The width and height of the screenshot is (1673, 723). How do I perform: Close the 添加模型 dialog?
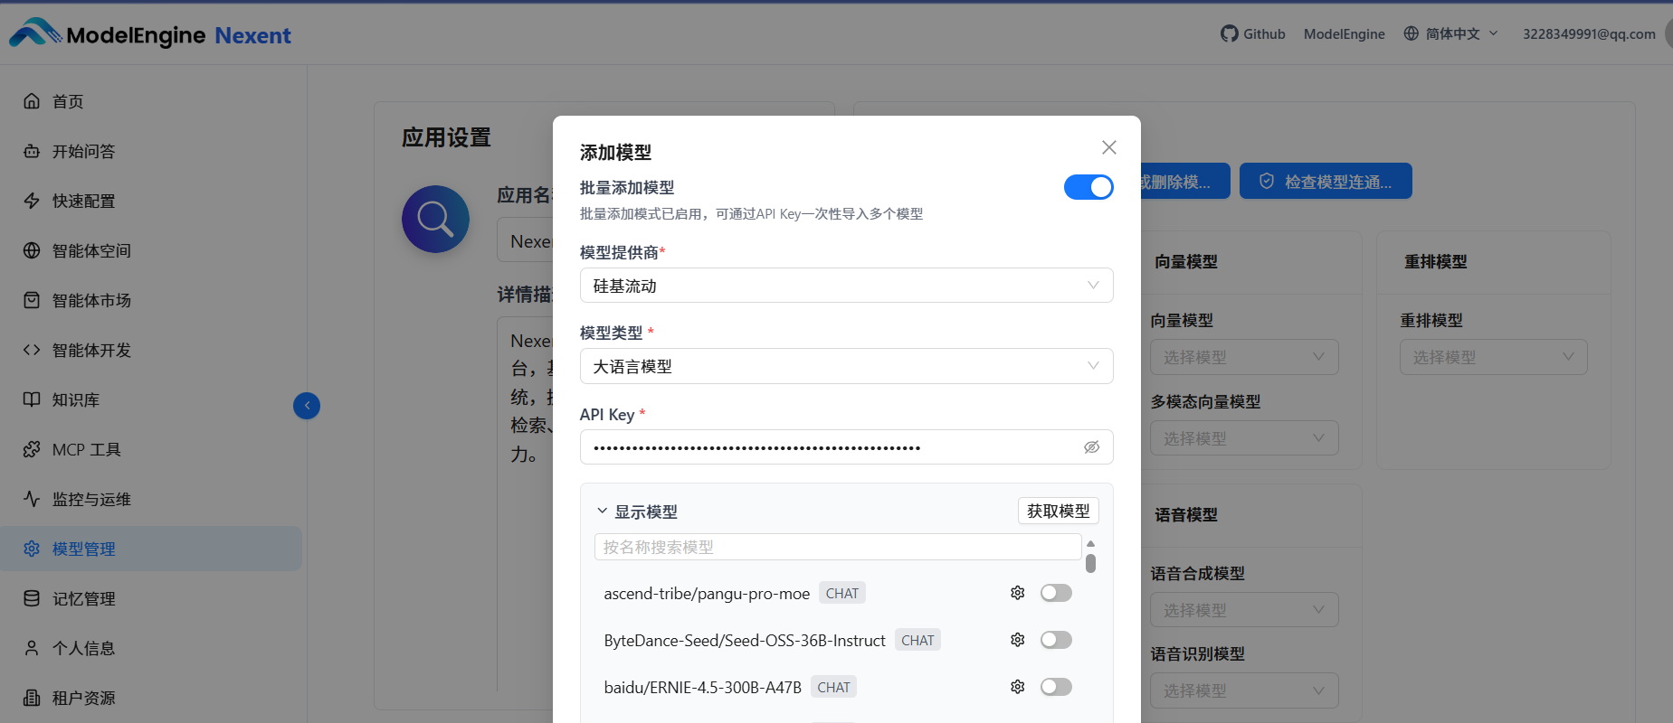click(x=1109, y=147)
